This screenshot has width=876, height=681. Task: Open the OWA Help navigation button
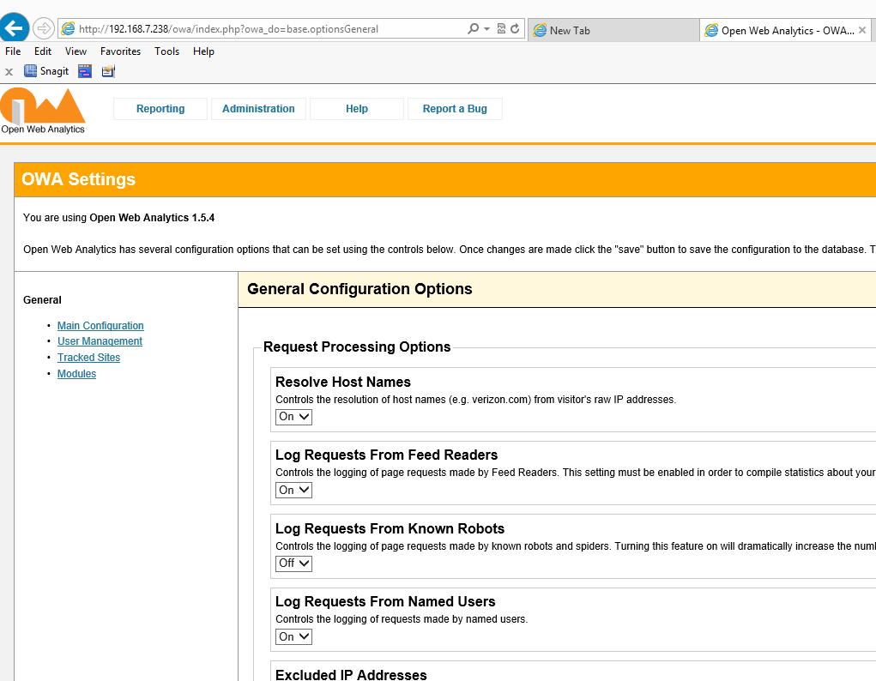356,108
